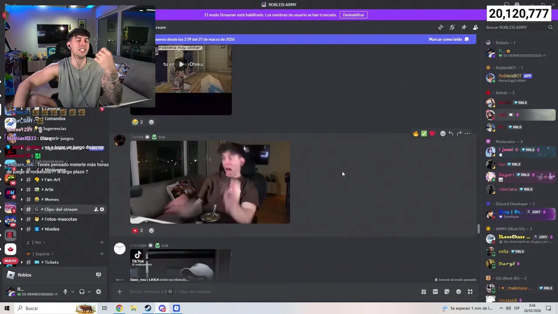Screen dimensions: 558x314
Task: Open Roblox activity screen-share icon
Action: 99,275
